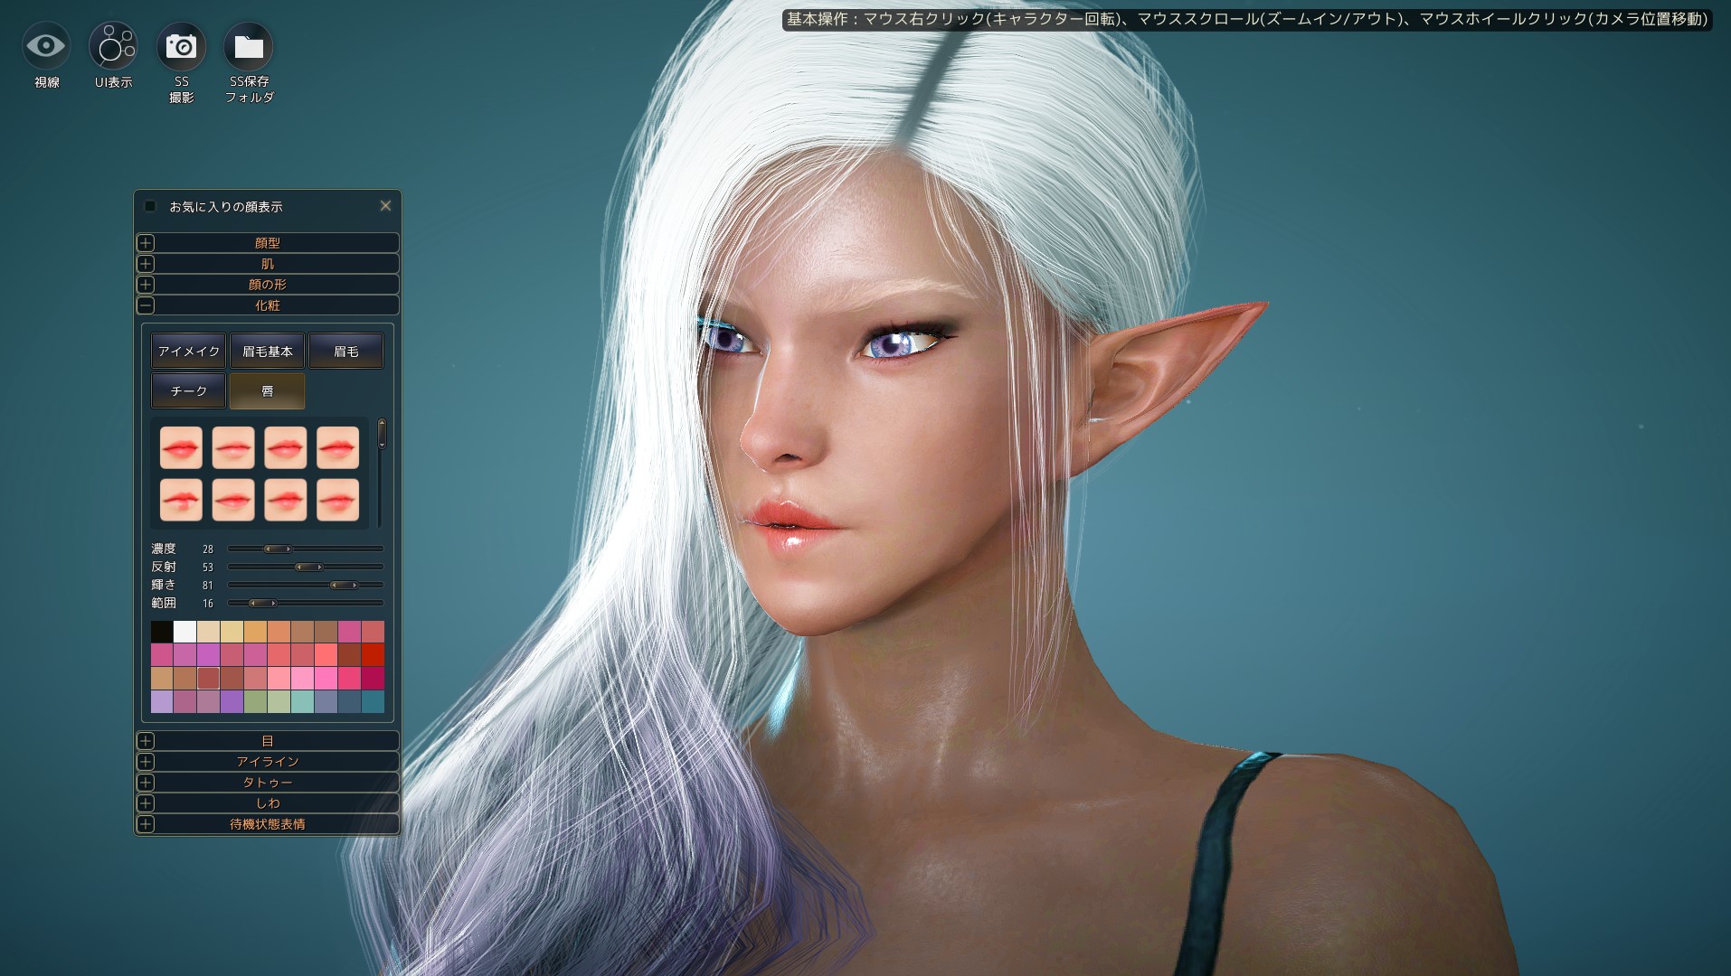The width and height of the screenshot is (1731, 976).
Task: Select the 唇 tab
Action: tap(268, 390)
